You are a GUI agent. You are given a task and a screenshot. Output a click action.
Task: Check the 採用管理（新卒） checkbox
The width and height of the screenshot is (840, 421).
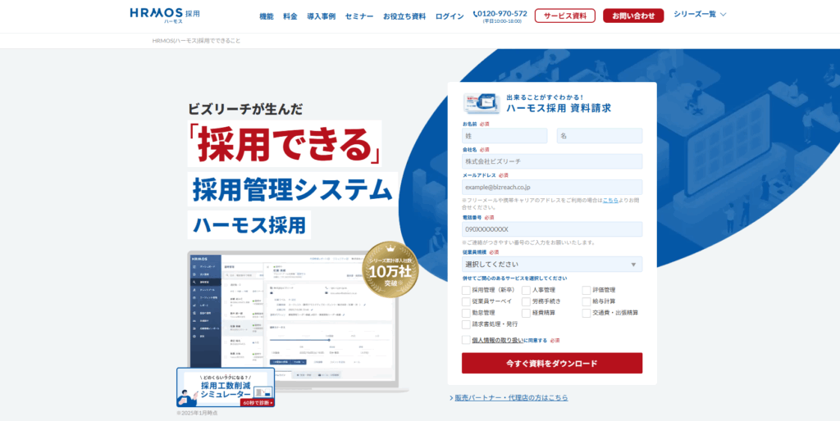point(466,291)
